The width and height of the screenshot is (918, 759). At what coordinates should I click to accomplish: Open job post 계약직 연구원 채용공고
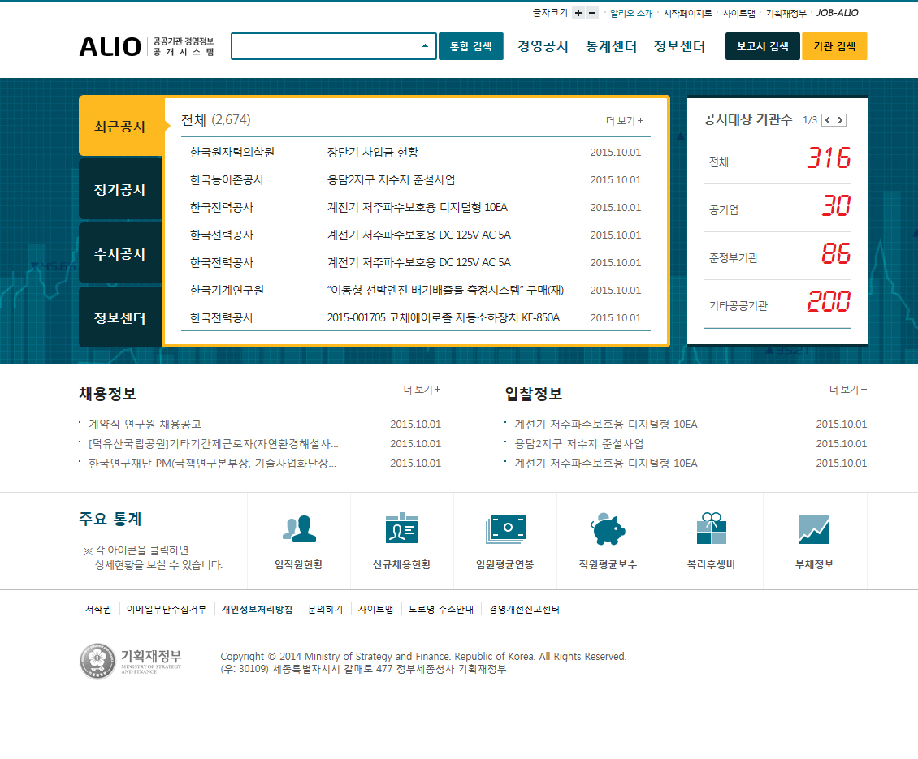tap(145, 425)
